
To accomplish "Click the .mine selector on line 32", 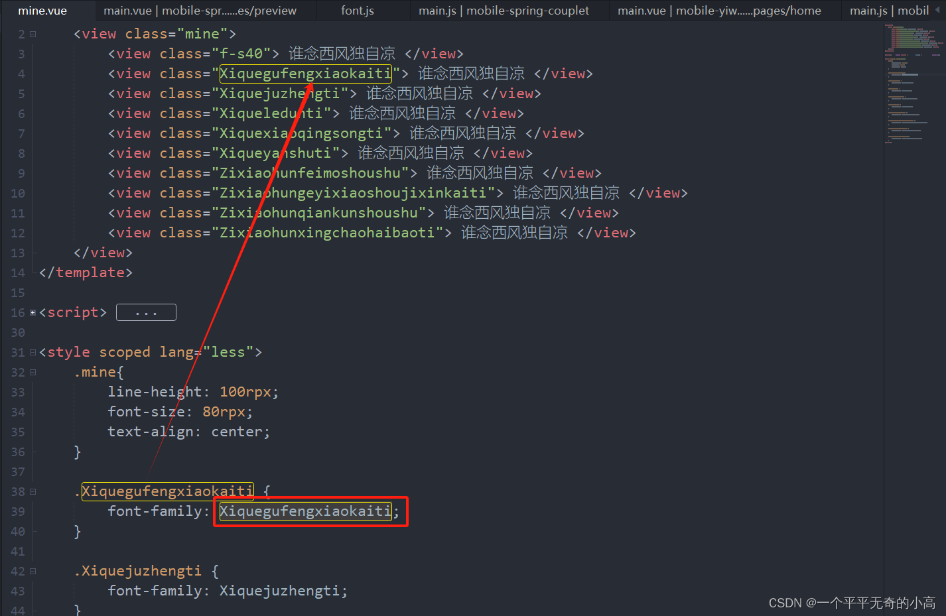I will 95,372.
